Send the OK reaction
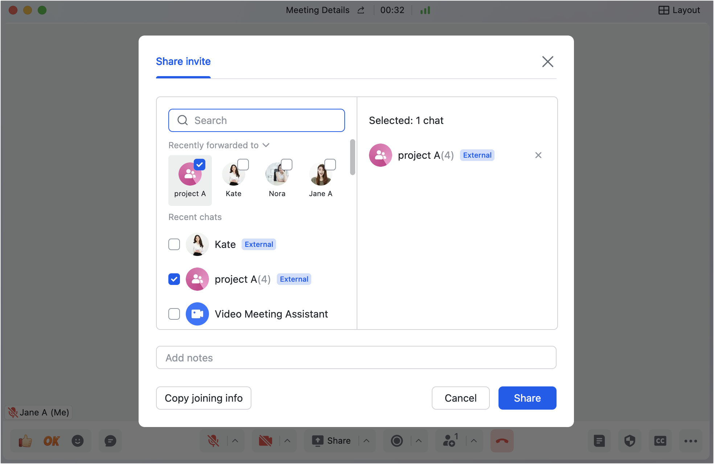Image resolution: width=714 pixels, height=464 pixels. tap(51, 441)
